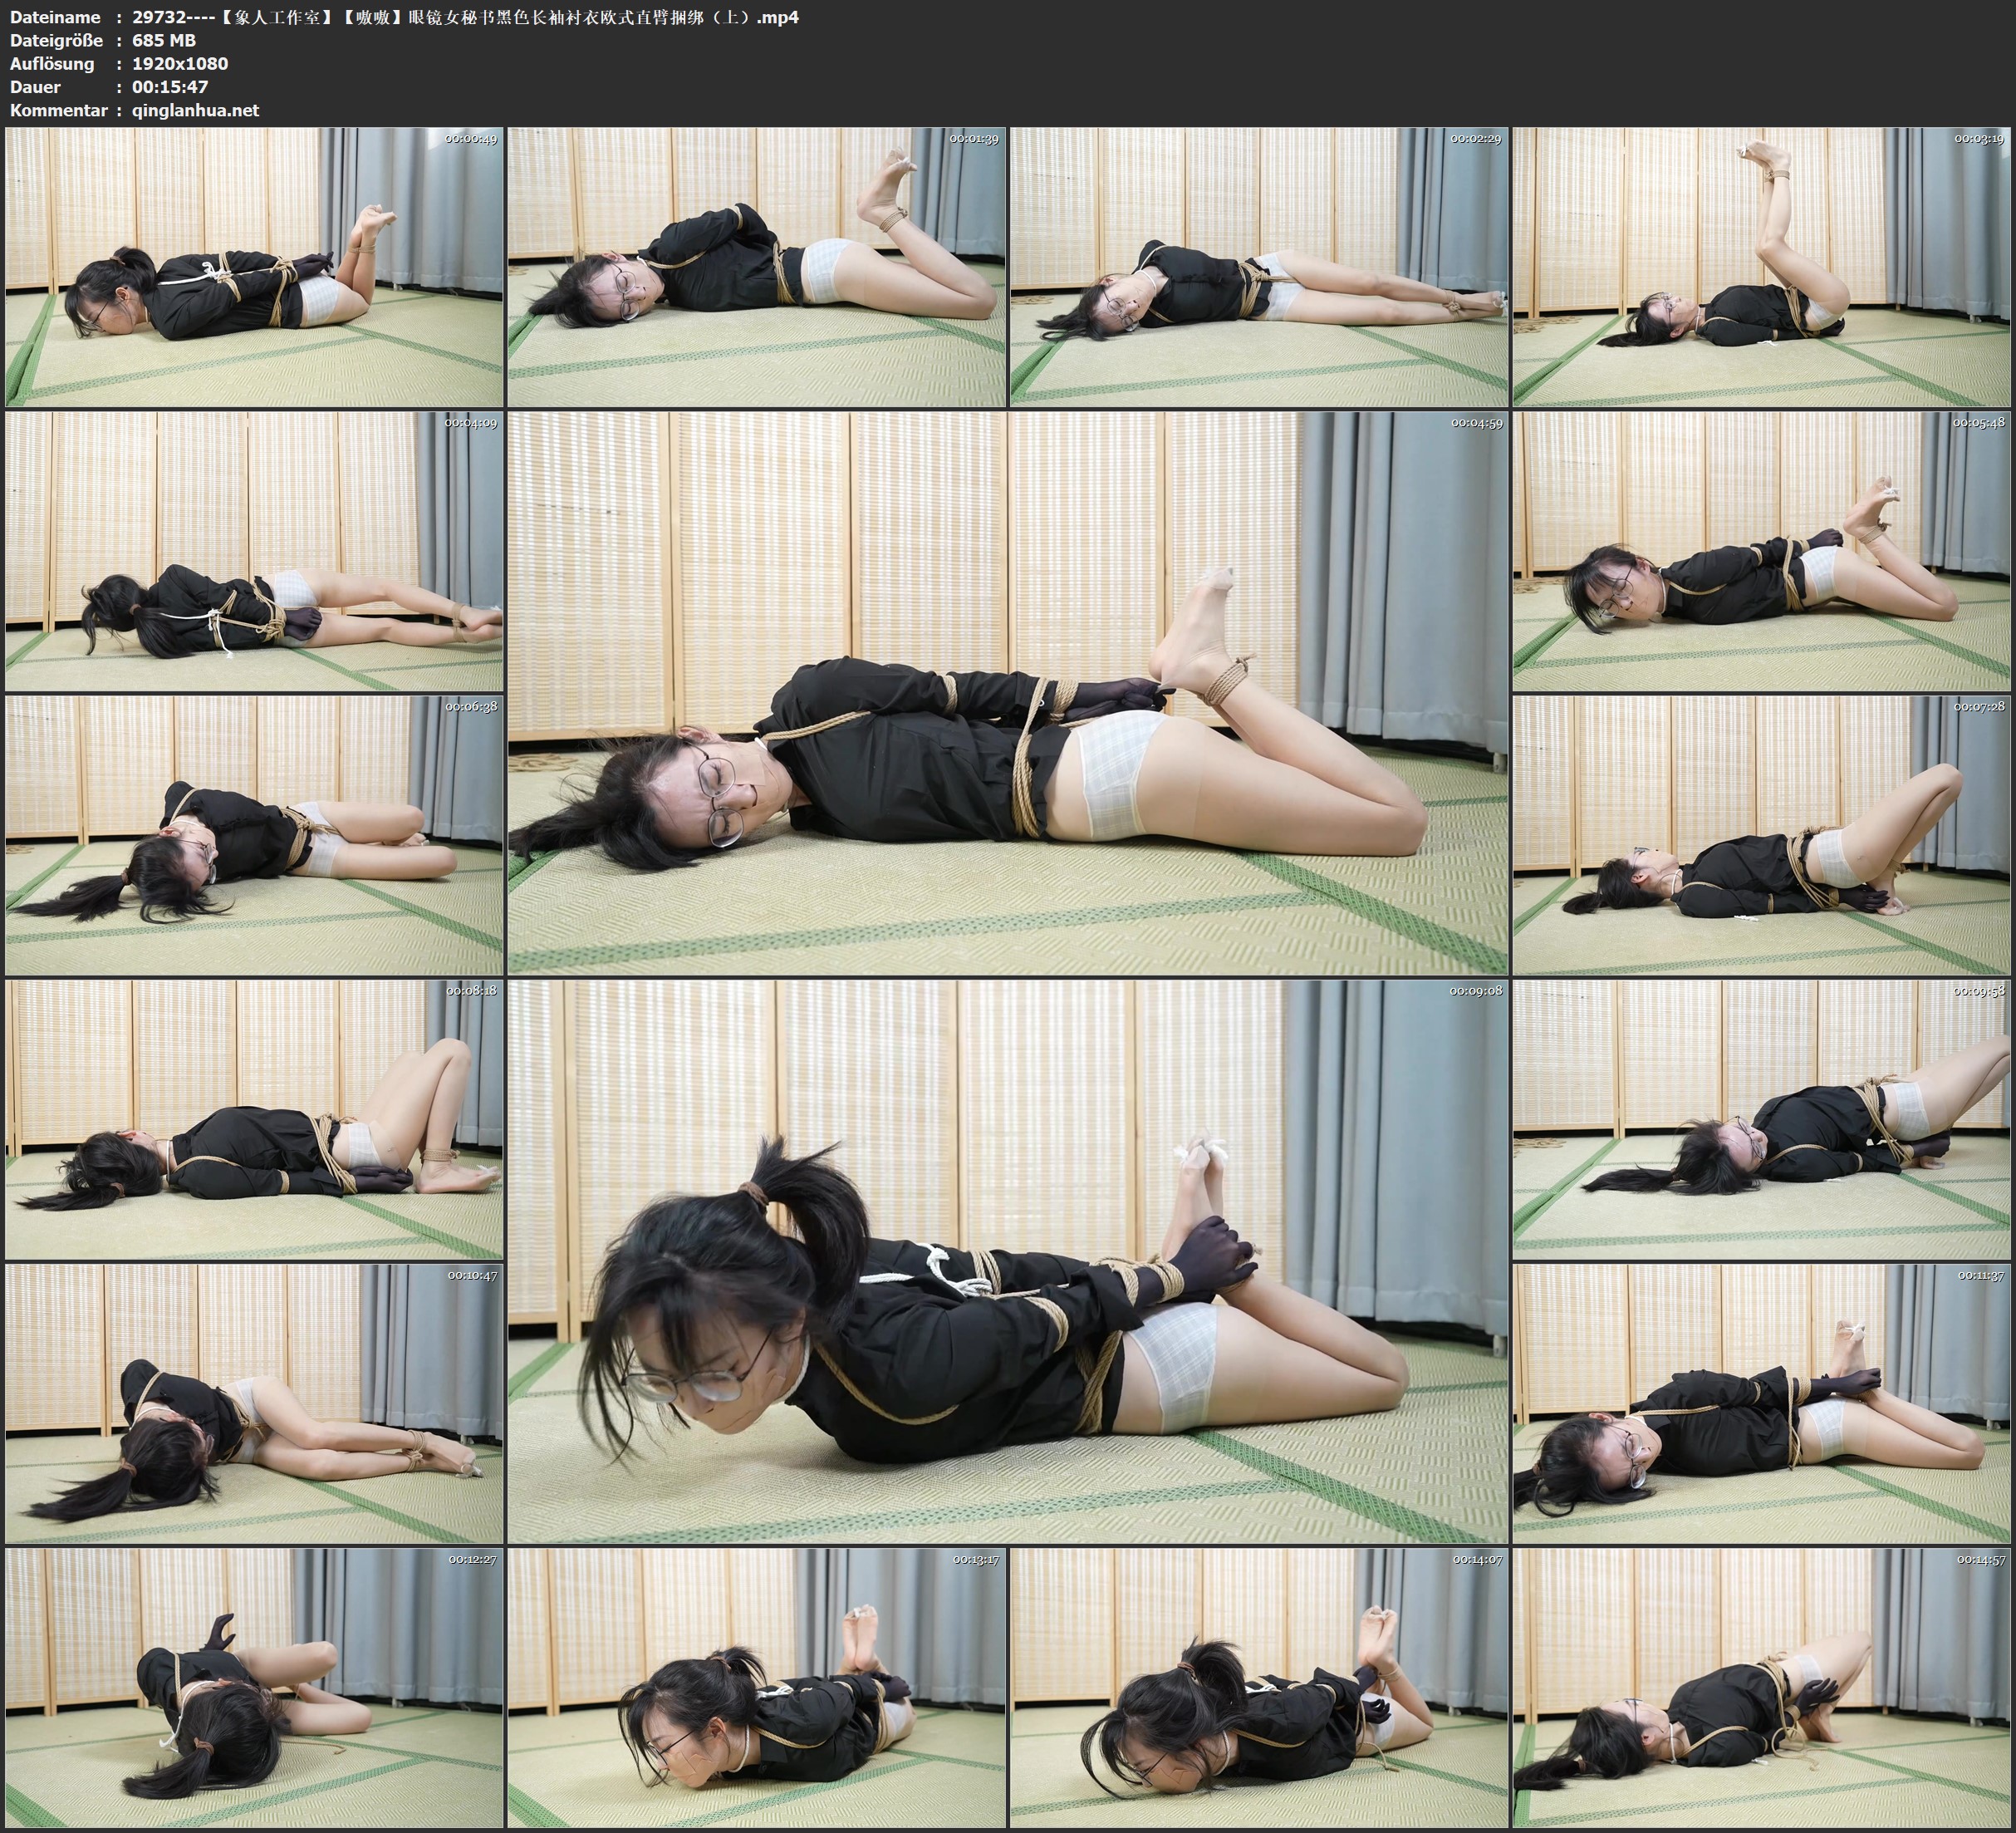Click the thumbnail timestamped 00:03:19
This screenshot has height=1833, width=2016.
[x=1762, y=266]
